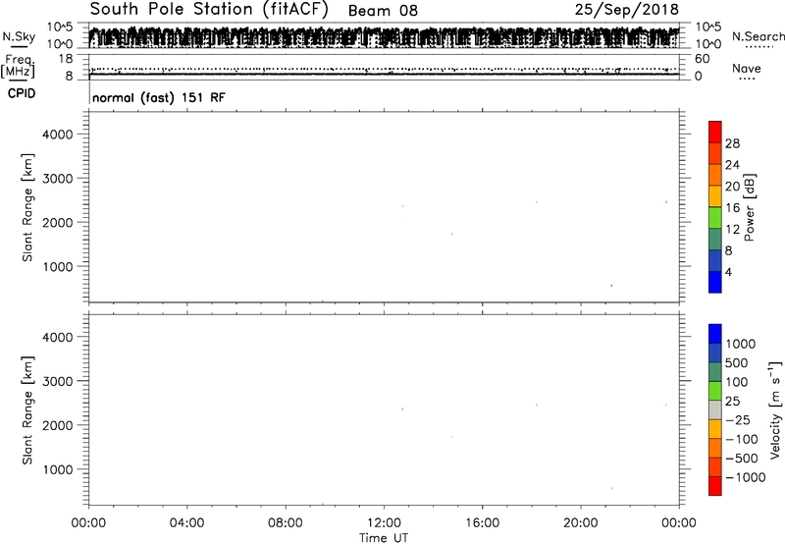This screenshot has width=785, height=544.
Task: Click the 'normal (fast) 151 RF' text
Action: click(159, 97)
